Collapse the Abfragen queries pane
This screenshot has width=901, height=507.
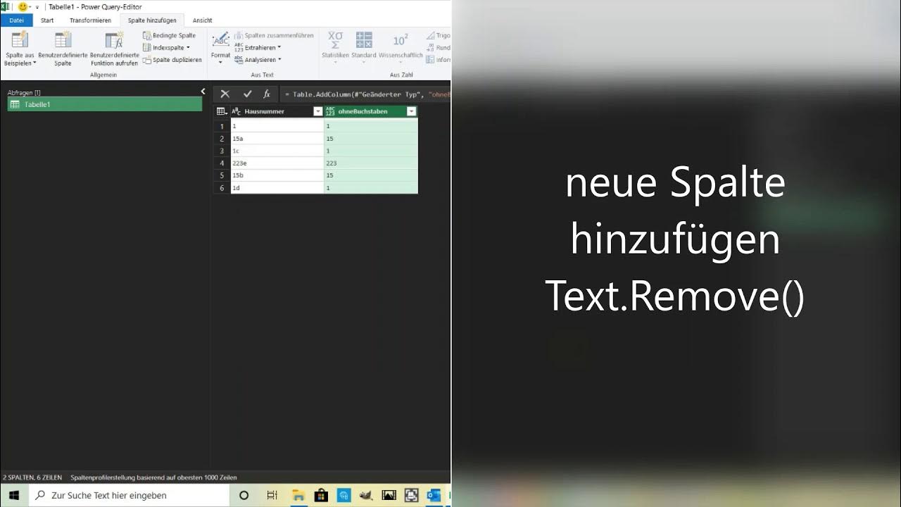[x=203, y=92]
